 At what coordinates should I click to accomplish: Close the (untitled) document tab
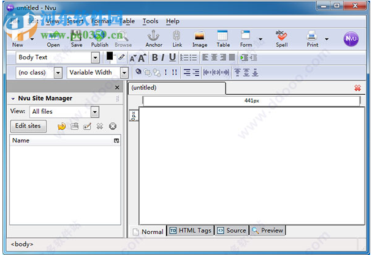[x=357, y=88]
